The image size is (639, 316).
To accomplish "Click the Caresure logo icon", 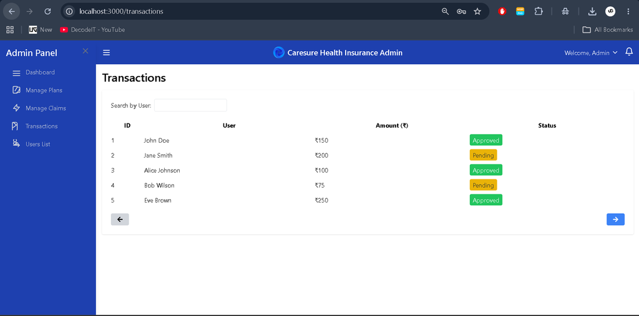I will [279, 52].
